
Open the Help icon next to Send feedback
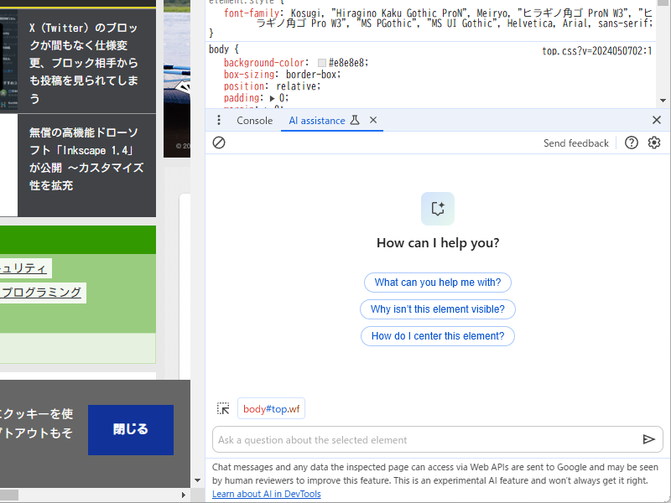tap(631, 143)
